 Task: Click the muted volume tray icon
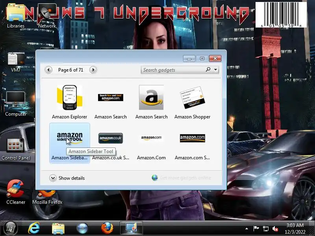(275, 229)
